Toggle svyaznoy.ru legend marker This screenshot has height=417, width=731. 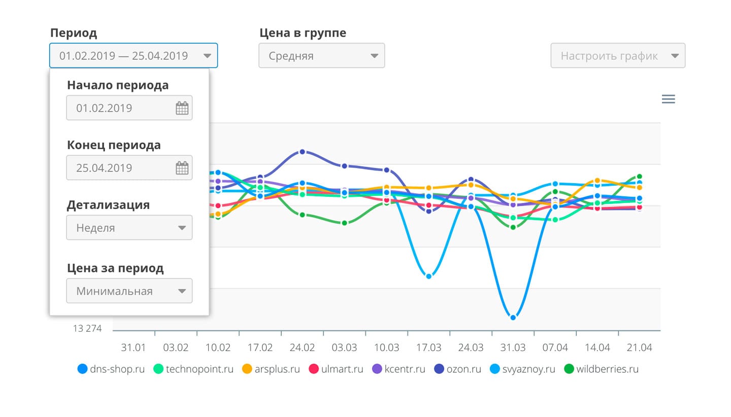point(494,369)
